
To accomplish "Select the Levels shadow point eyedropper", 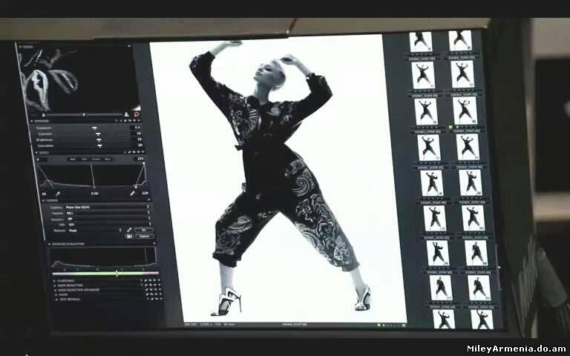I will [x=57, y=194].
